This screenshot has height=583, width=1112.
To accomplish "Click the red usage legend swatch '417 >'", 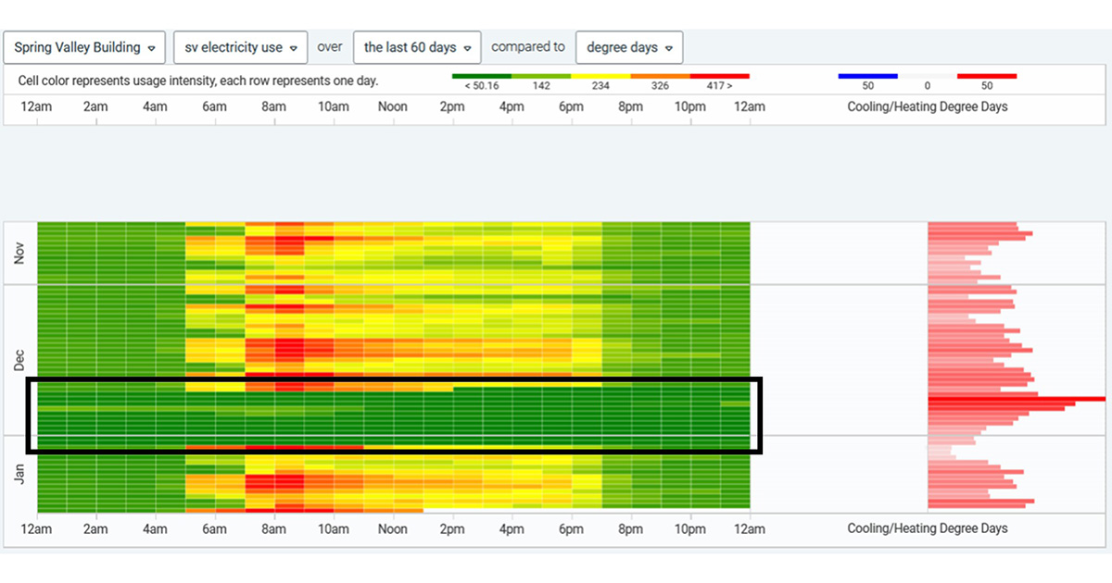I will tap(720, 76).
